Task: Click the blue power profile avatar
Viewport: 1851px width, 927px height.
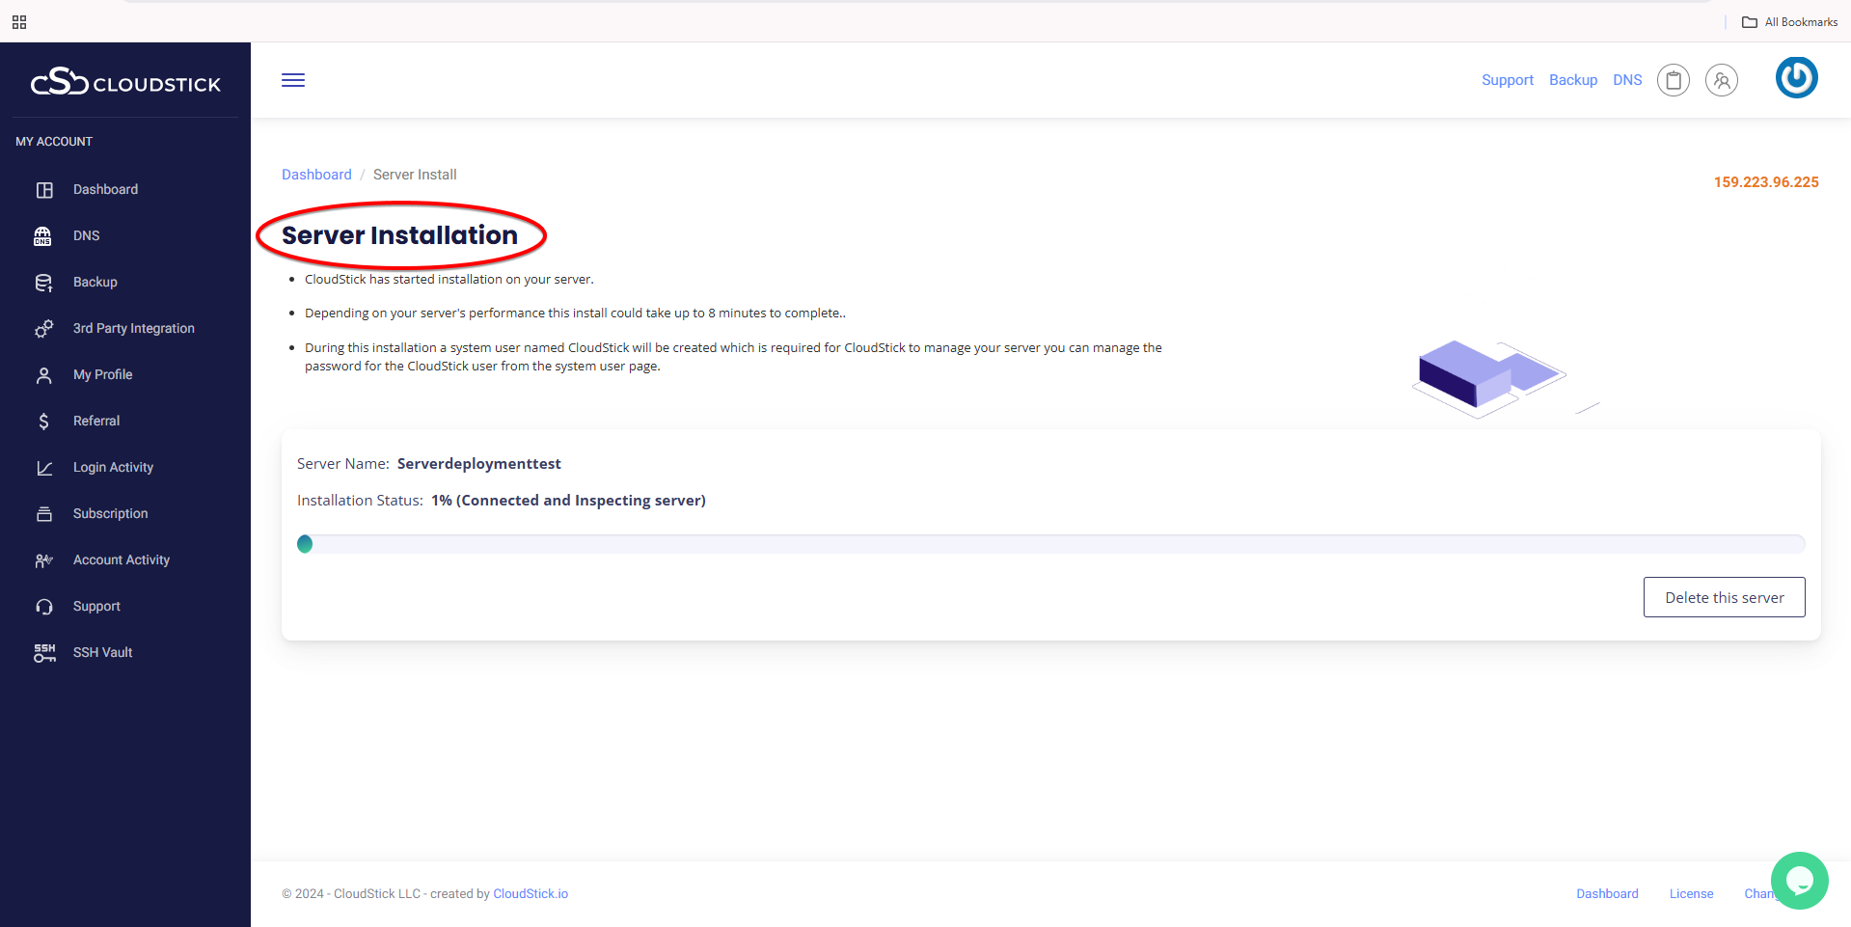Action: 1796,77
